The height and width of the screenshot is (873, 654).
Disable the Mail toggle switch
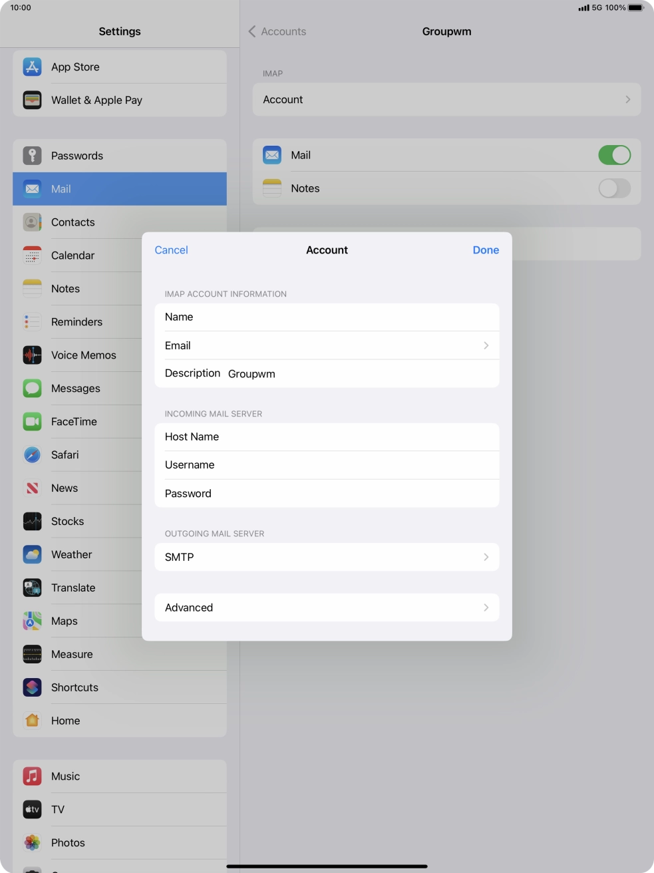coord(613,155)
